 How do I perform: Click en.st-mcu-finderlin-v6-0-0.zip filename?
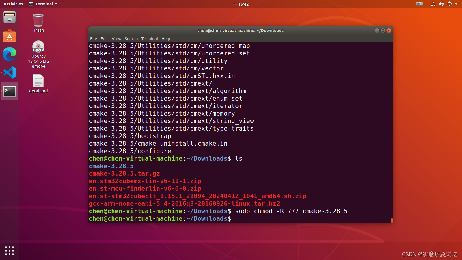click(x=145, y=189)
